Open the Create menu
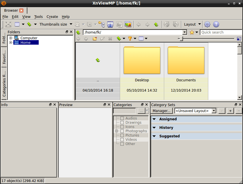The width and height of the screenshot is (243, 184). tap(52, 17)
